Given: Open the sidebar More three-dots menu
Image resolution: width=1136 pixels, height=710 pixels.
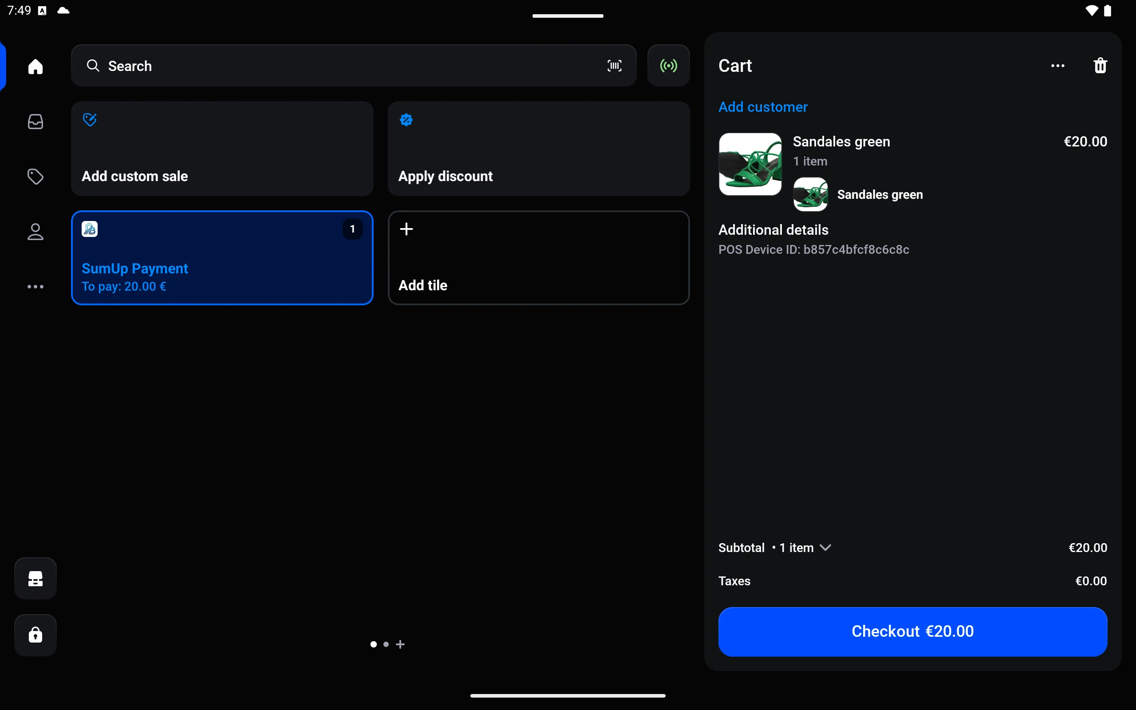Looking at the screenshot, I should [35, 287].
